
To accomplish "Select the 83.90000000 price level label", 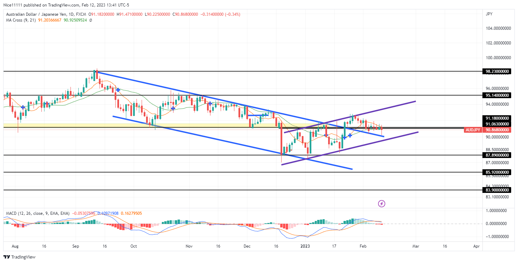I will pyautogui.click(x=497, y=190).
